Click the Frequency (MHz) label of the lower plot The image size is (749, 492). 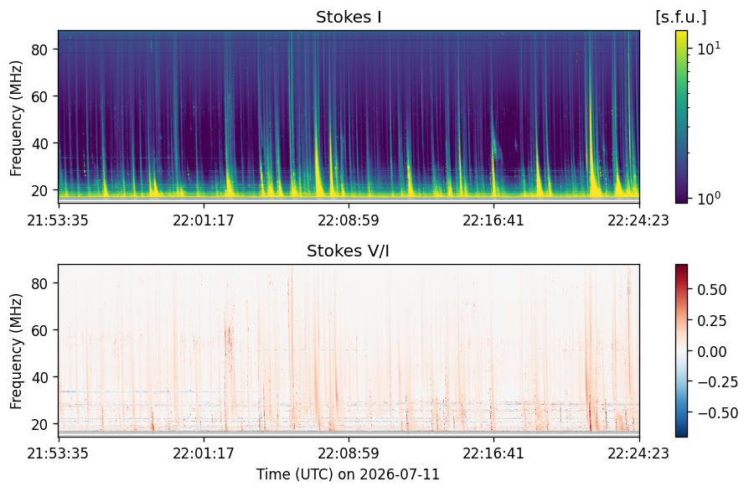coord(16,351)
